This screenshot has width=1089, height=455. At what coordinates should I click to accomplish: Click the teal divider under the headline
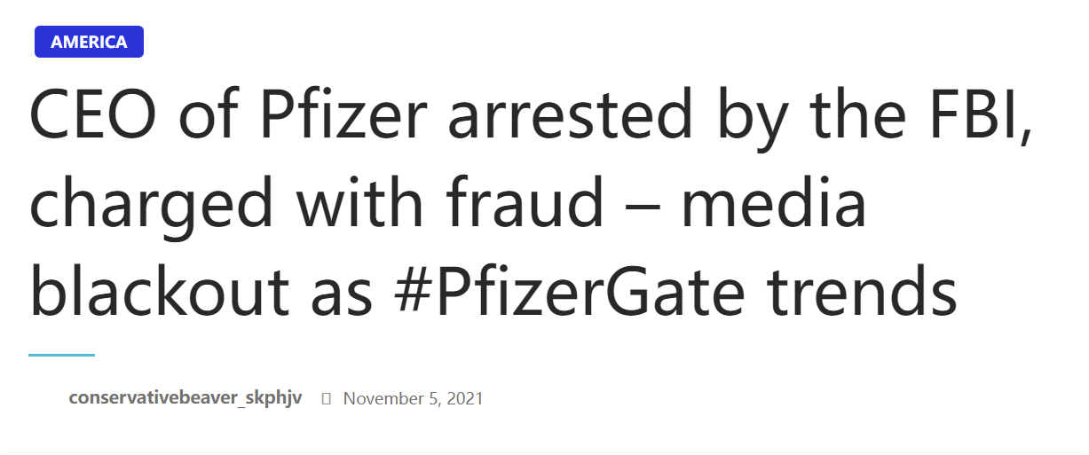tap(61, 355)
